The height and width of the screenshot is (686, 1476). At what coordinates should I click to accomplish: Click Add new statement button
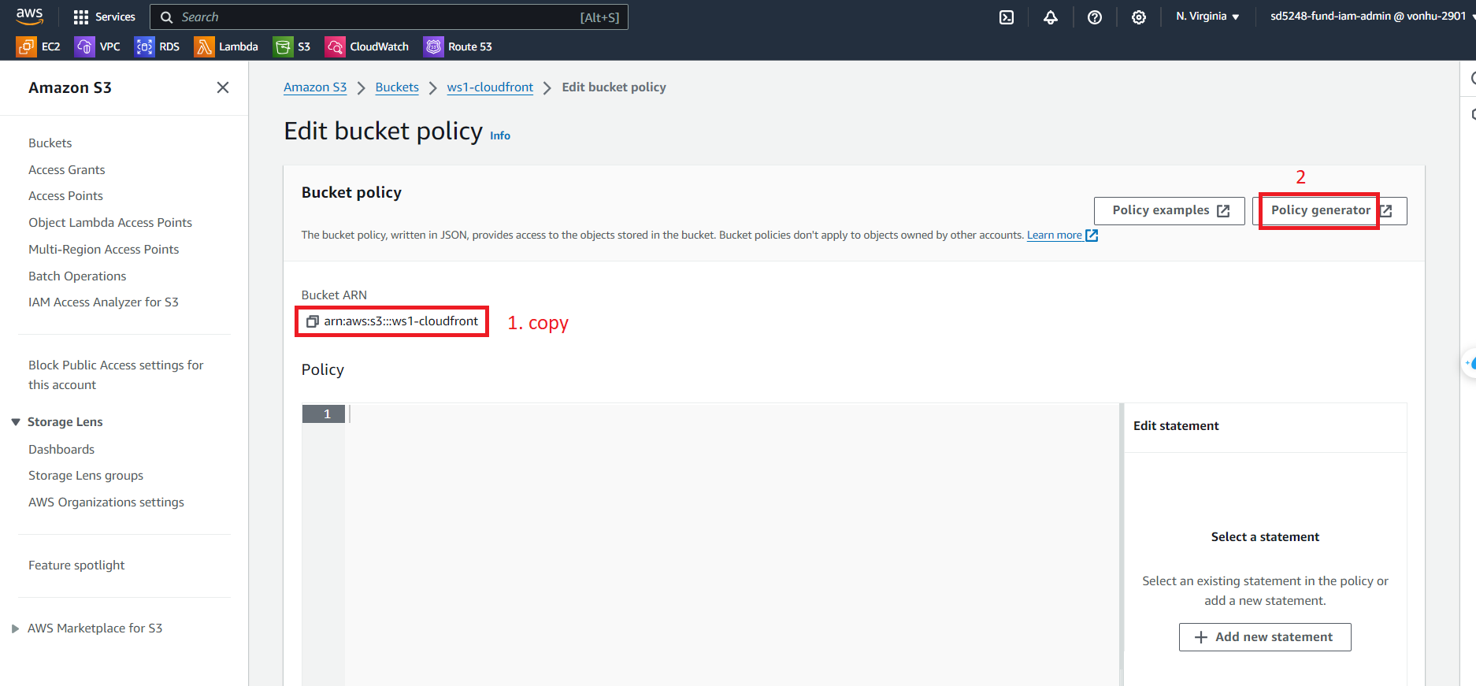tap(1265, 637)
